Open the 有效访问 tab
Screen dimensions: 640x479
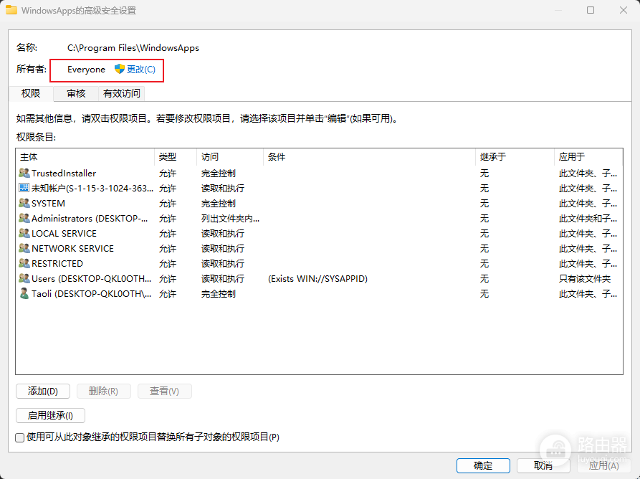point(121,93)
